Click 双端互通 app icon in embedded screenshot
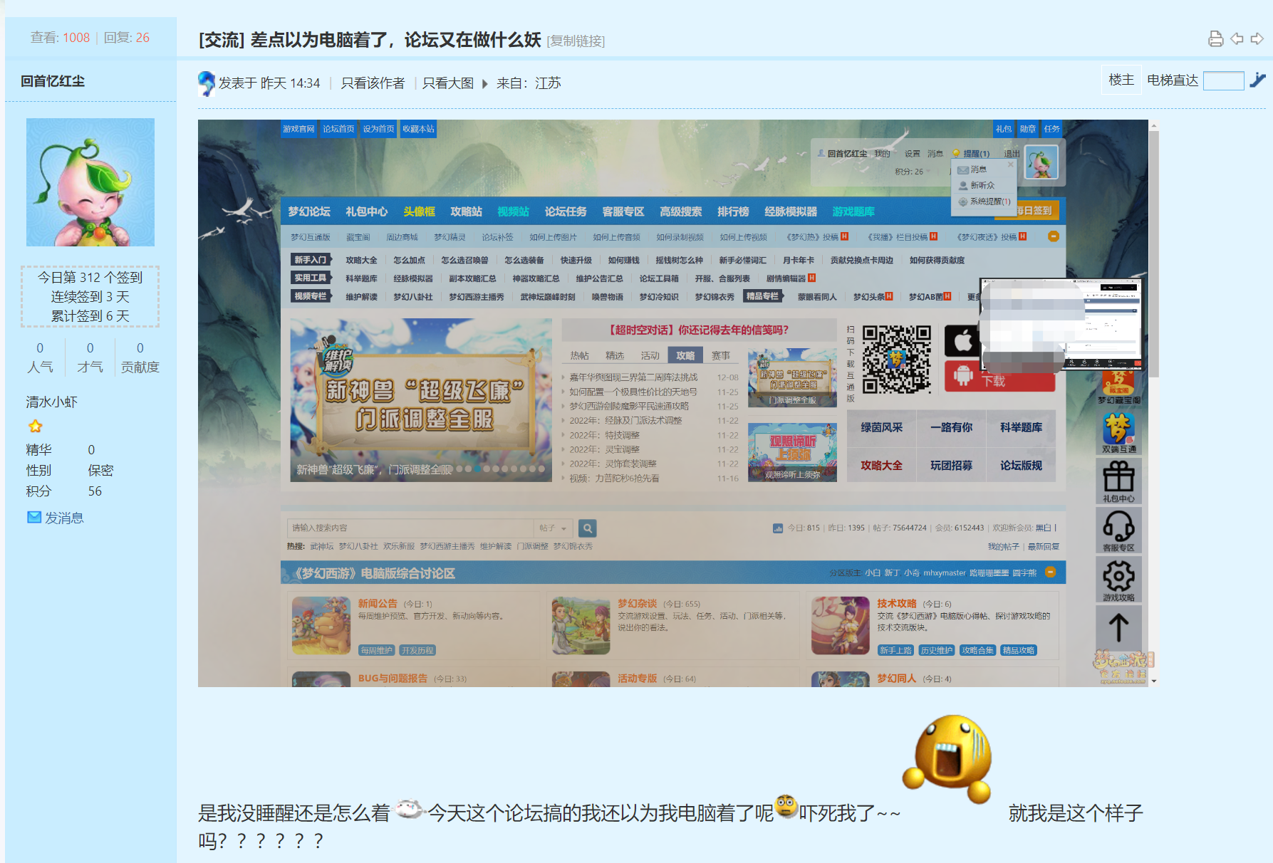The image size is (1273, 863). pyautogui.click(x=1118, y=431)
